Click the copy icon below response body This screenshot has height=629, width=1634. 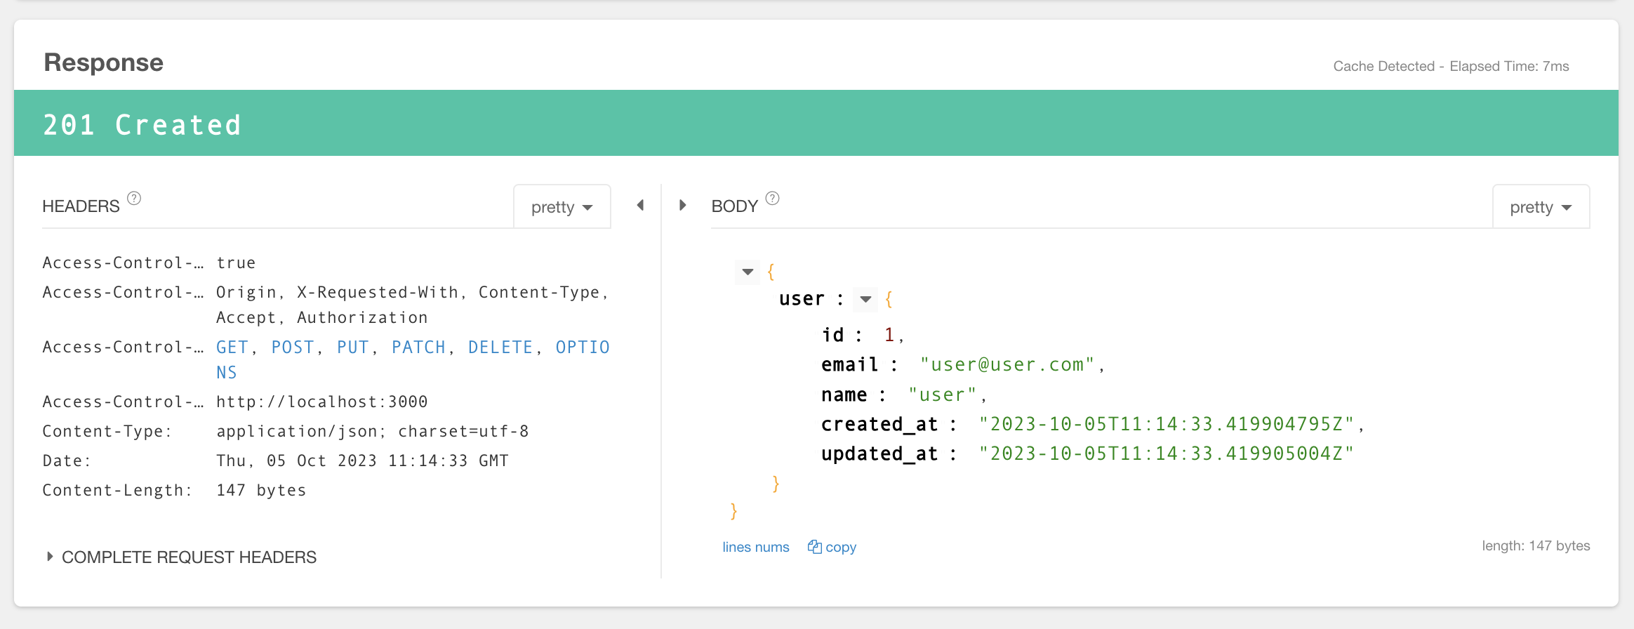814,547
